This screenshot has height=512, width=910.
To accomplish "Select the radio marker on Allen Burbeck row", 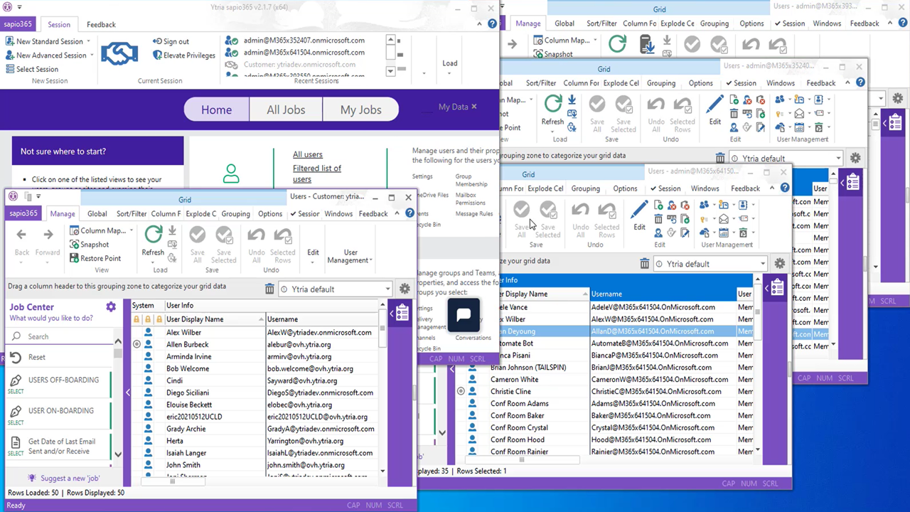I will (x=137, y=344).
